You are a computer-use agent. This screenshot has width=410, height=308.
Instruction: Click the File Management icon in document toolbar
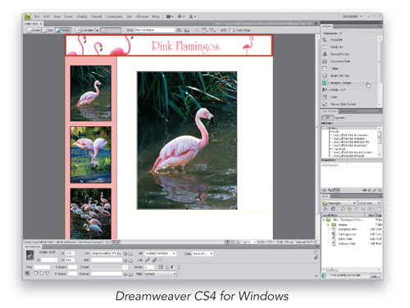click(x=180, y=30)
